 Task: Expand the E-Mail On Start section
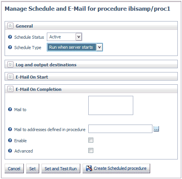[10, 77]
